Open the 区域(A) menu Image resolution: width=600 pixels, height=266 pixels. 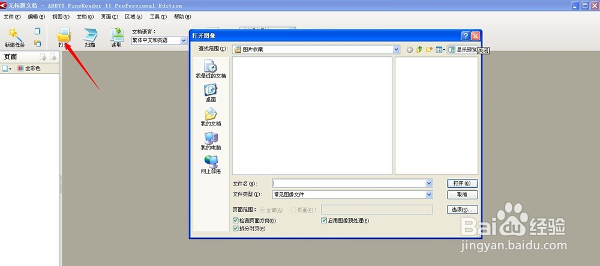pos(134,17)
